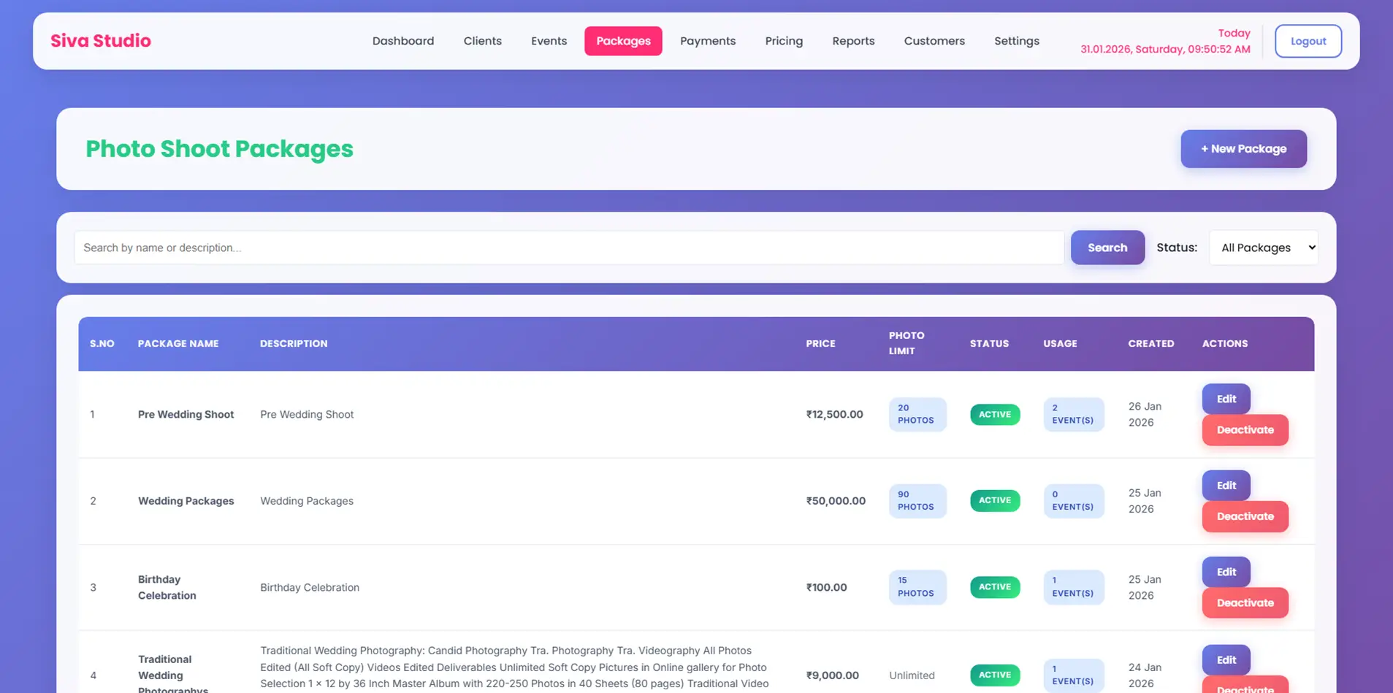Viewport: 1393px width, 693px height.
Task: Navigate to the Pricing tab
Action: [783, 41]
